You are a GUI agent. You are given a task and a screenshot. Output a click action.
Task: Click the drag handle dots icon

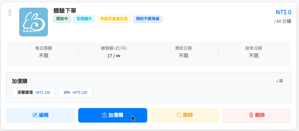10,13
